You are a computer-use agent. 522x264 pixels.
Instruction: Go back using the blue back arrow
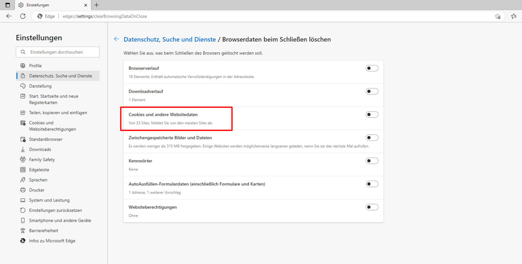116,39
